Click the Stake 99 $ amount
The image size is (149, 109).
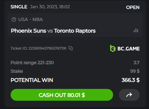tap(135, 71)
